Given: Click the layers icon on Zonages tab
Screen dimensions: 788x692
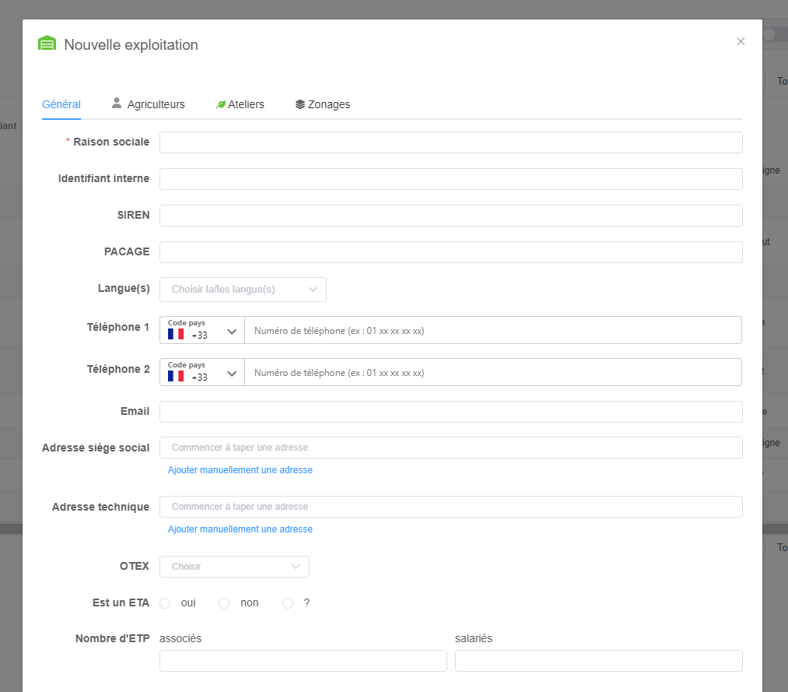Looking at the screenshot, I should click(300, 104).
